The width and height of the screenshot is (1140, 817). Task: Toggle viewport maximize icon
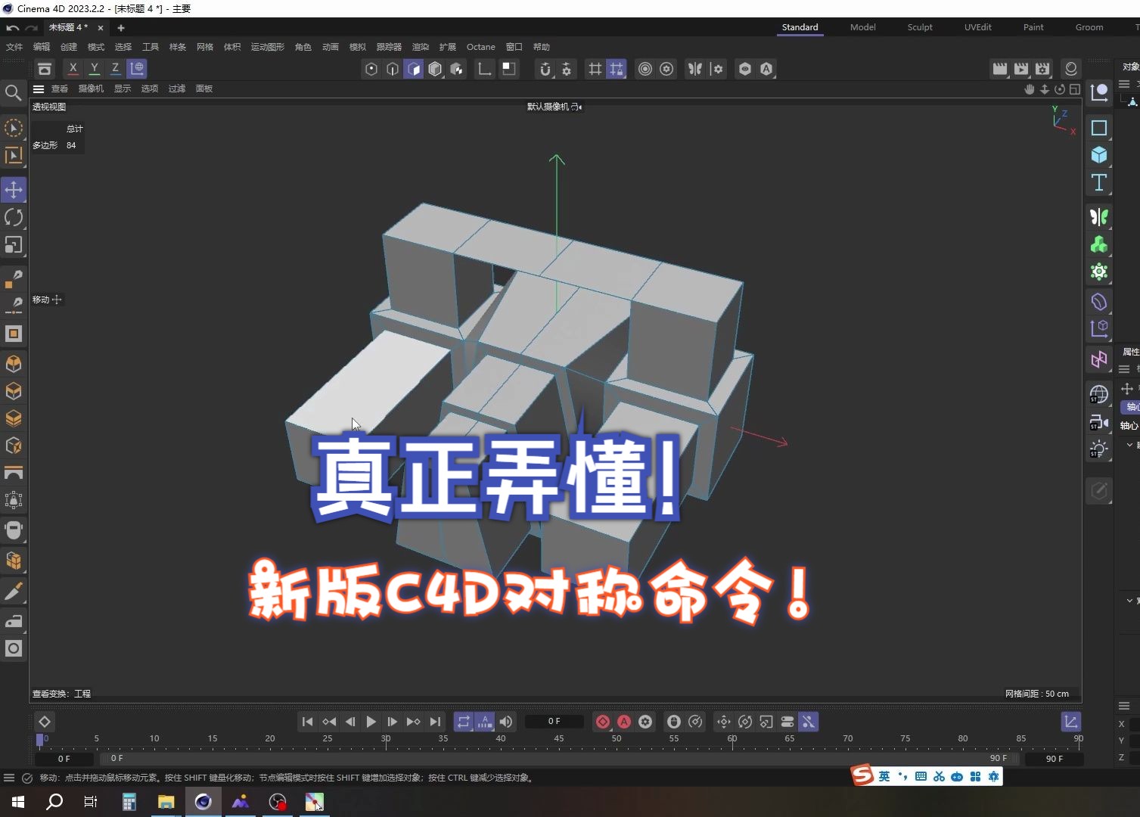click(1074, 89)
